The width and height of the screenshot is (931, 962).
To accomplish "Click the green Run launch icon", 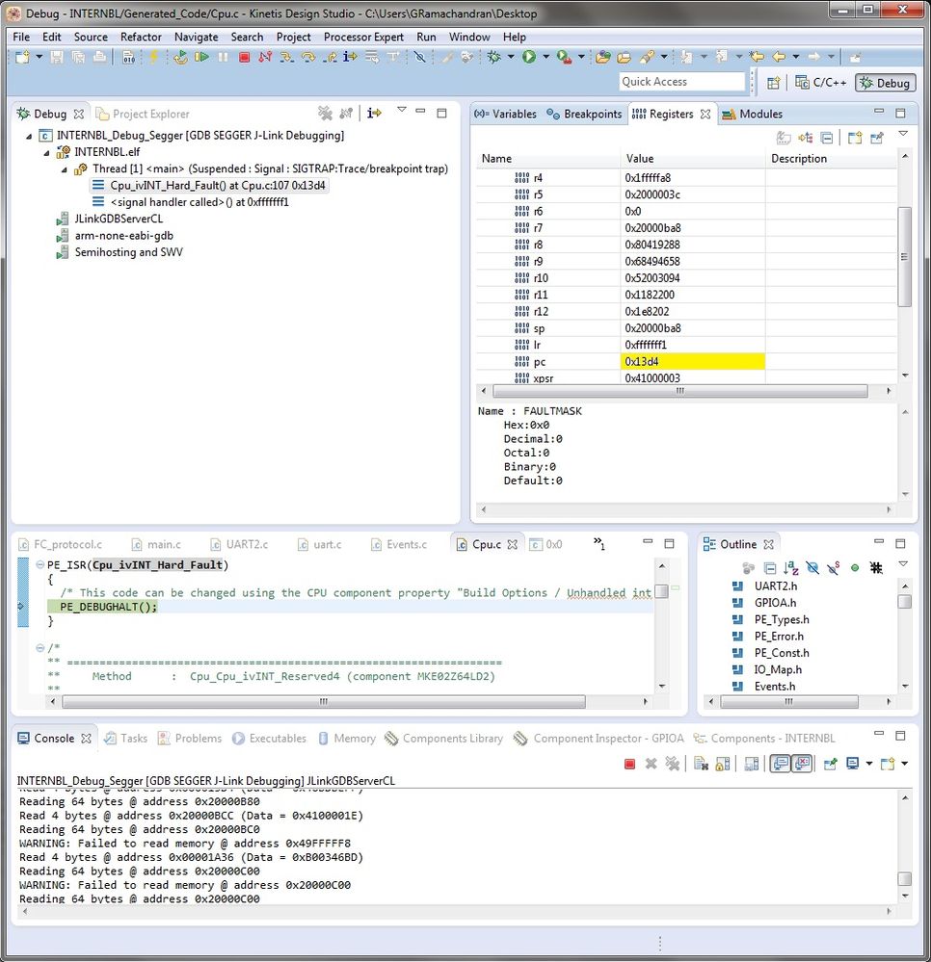I will click(x=529, y=57).
